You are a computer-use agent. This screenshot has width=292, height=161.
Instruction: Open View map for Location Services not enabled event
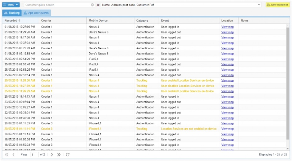point(227,129)
